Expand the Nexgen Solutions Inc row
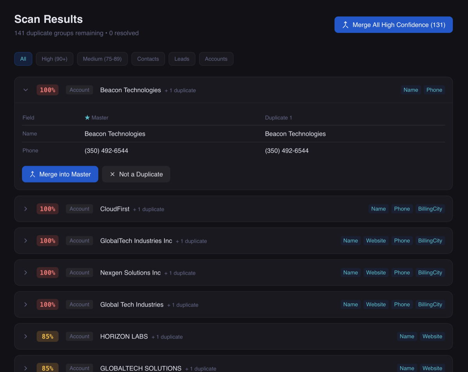The image size is (468, 372). 26,273
